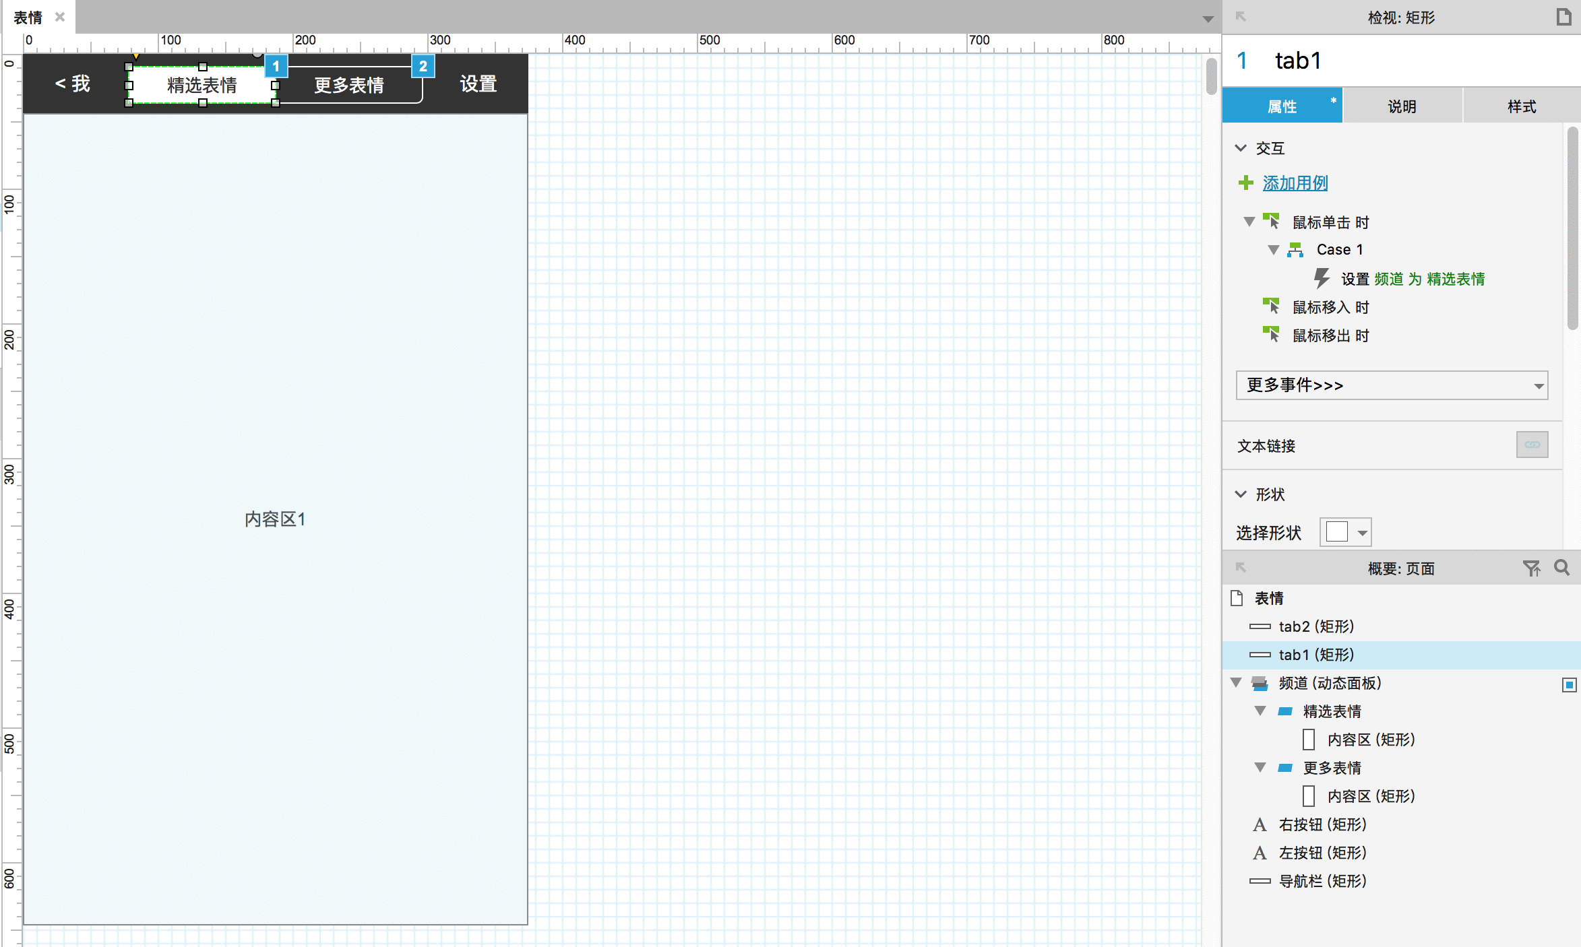Collapse the 精选表情 state node

[x=1260, y=711]
